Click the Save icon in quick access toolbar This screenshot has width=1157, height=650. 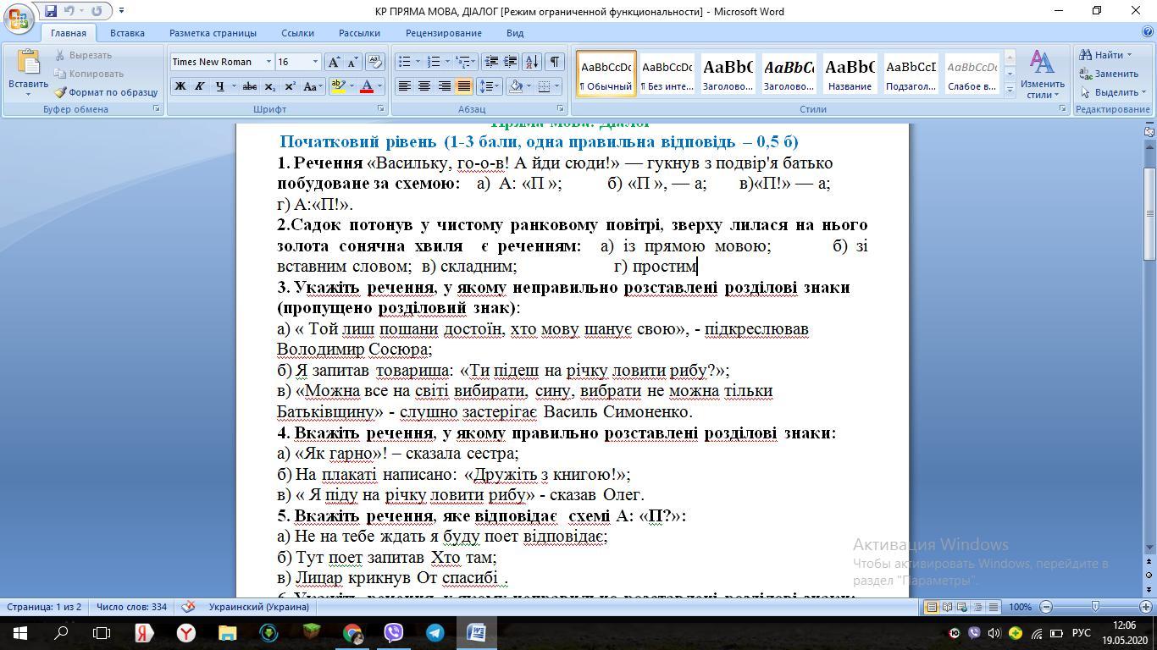(x=51, y=11)
